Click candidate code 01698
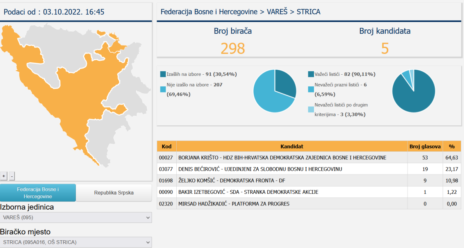 (165, 181)
